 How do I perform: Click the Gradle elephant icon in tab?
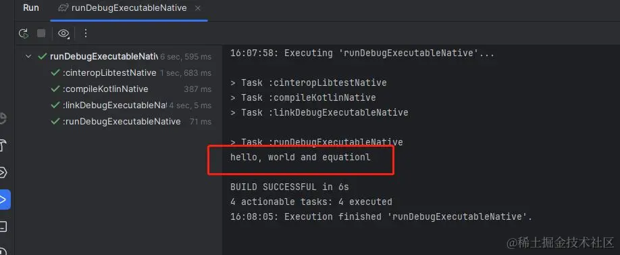click(x=63, y=8)
